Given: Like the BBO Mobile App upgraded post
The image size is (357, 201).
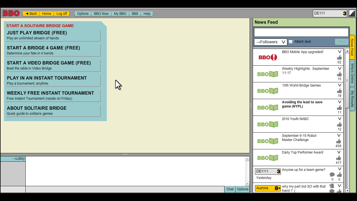Looking at the screenshot, I should [x=339, y=58].
